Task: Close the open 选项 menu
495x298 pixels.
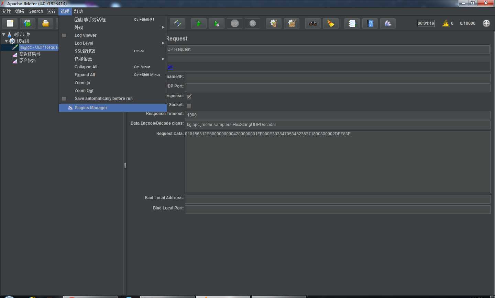Action: click(x=65, y=11)
